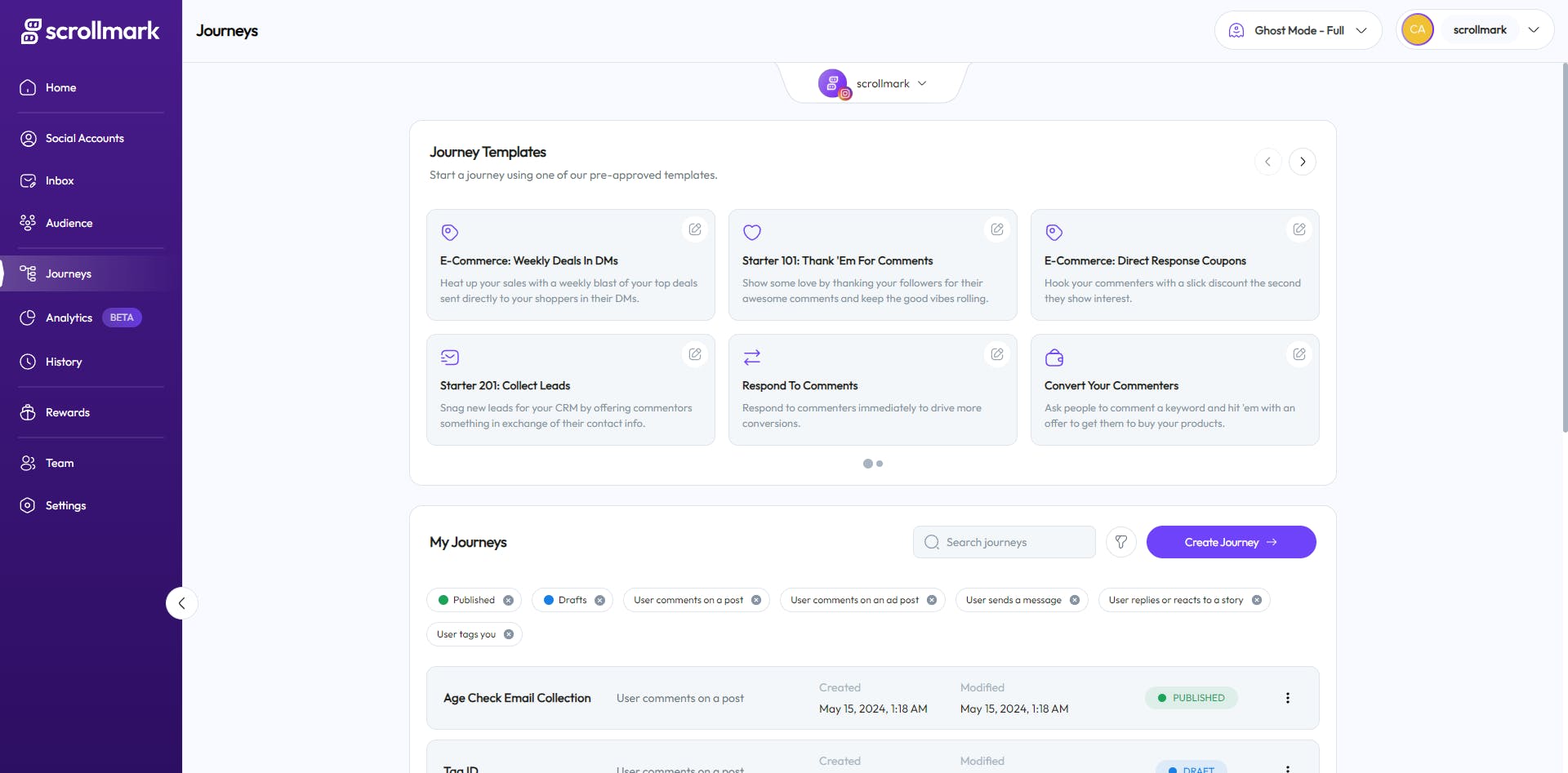The width and height of the screenshot is (1568, 773).
Task: Click edit icon on Respond To Comments template
Action: pyautogui.click(x=997, y=354)
